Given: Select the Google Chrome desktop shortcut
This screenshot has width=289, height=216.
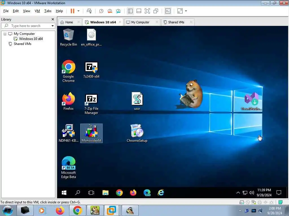Looking at the screenshot, I should [68, 71].
